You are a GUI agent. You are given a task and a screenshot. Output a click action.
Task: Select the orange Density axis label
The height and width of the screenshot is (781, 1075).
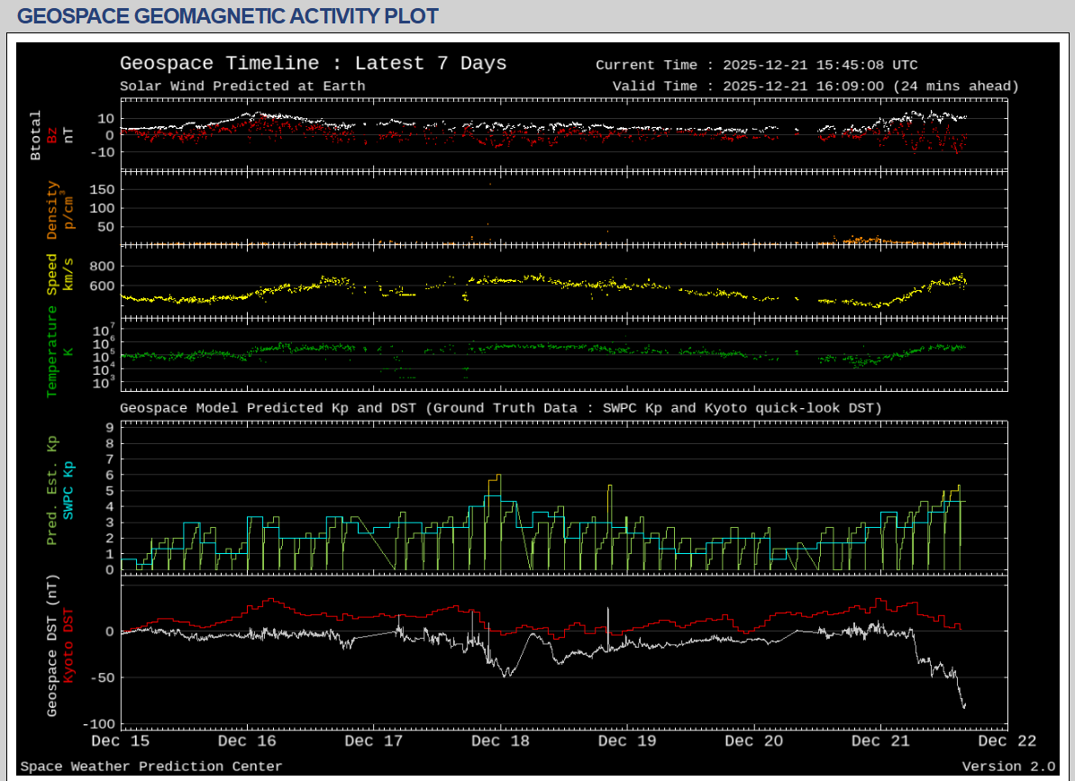coord(52,210)
